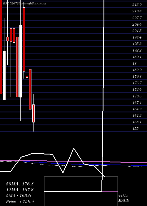Click the 170.5 price axis label
Image resolution: width=147 pixels, height=206 pixels.
[137, 96]
